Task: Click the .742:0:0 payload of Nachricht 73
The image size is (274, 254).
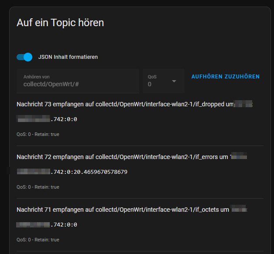Action: click(x=64, y=119)
